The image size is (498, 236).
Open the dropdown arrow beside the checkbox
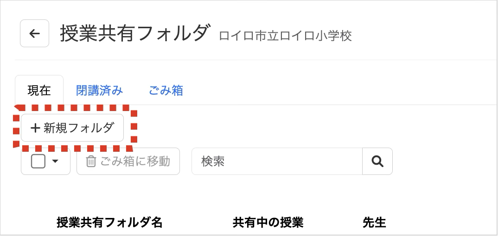pos(55,161)
